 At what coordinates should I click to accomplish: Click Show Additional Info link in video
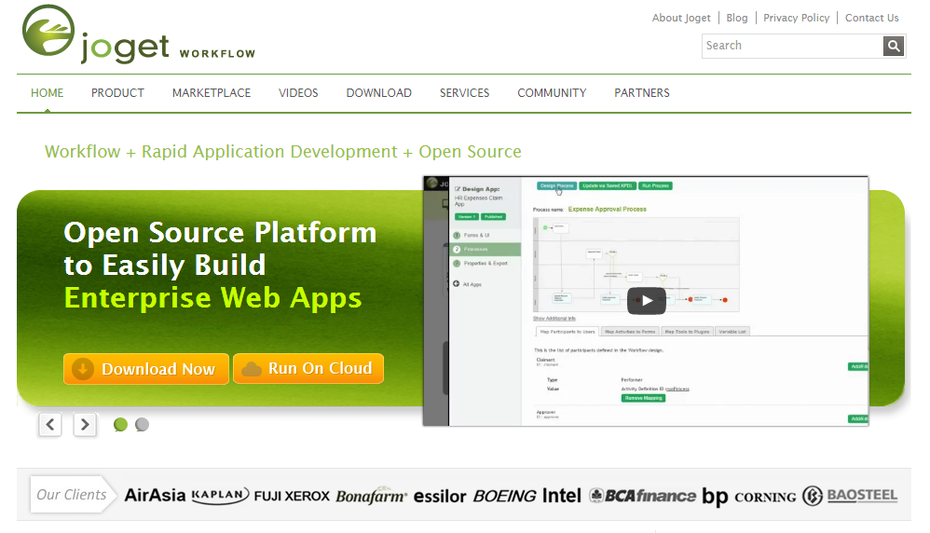[x=554, y=319]
